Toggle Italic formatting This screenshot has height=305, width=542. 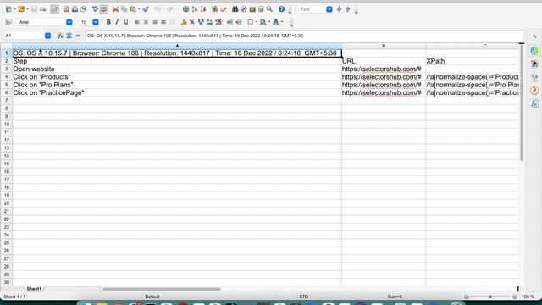tap(117, 22)
